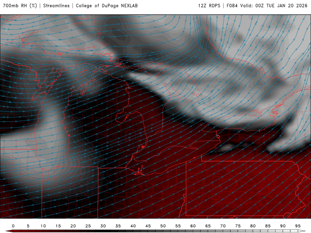Screen dimensions: 311x233
Task: Click the "35" value on the color scale
Action: coord(118,226)
